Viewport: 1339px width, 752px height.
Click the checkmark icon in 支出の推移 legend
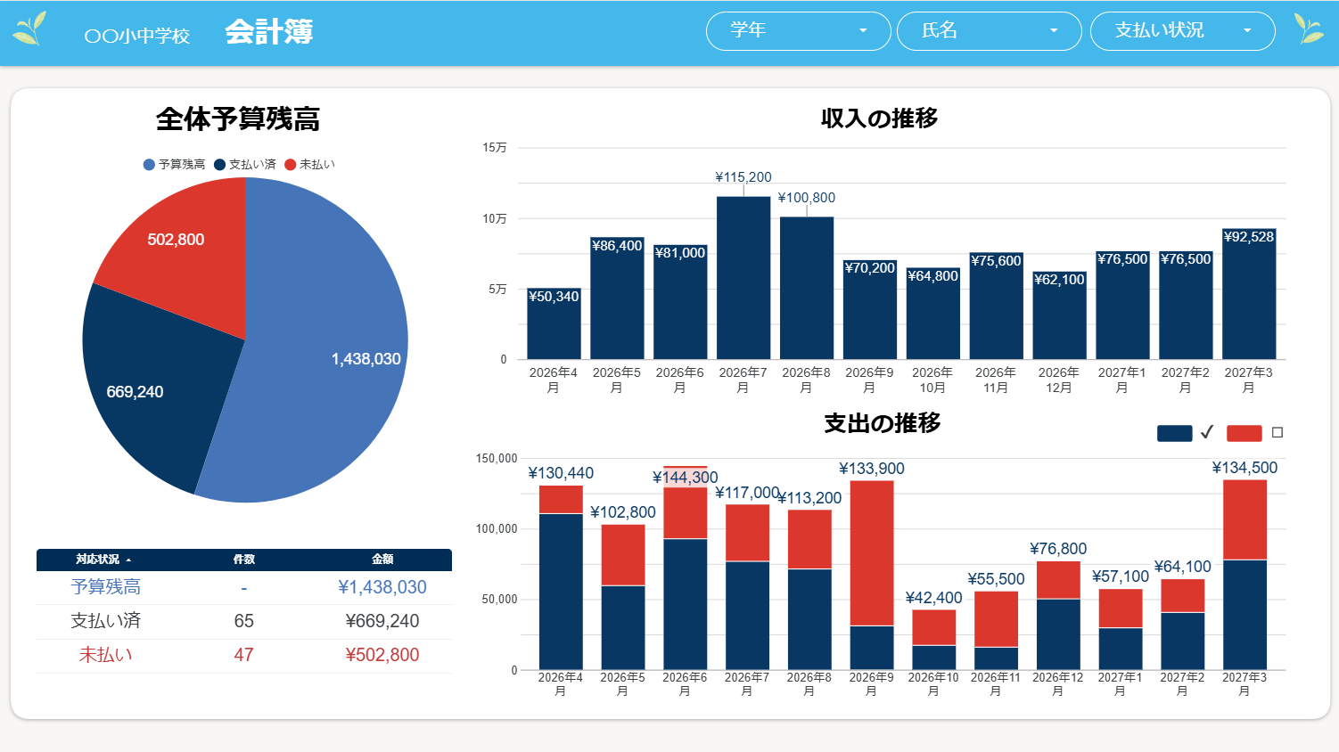coord(1207,432)
